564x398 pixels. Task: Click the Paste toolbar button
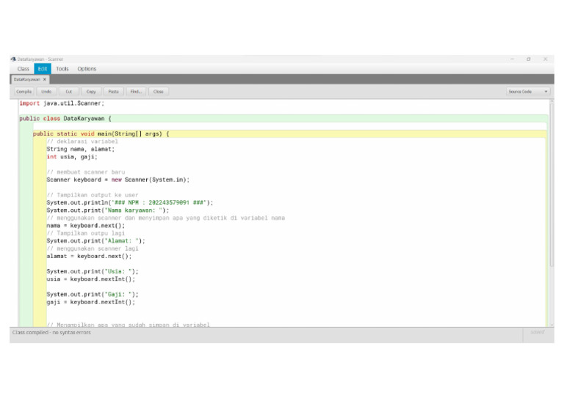[113, 92]
